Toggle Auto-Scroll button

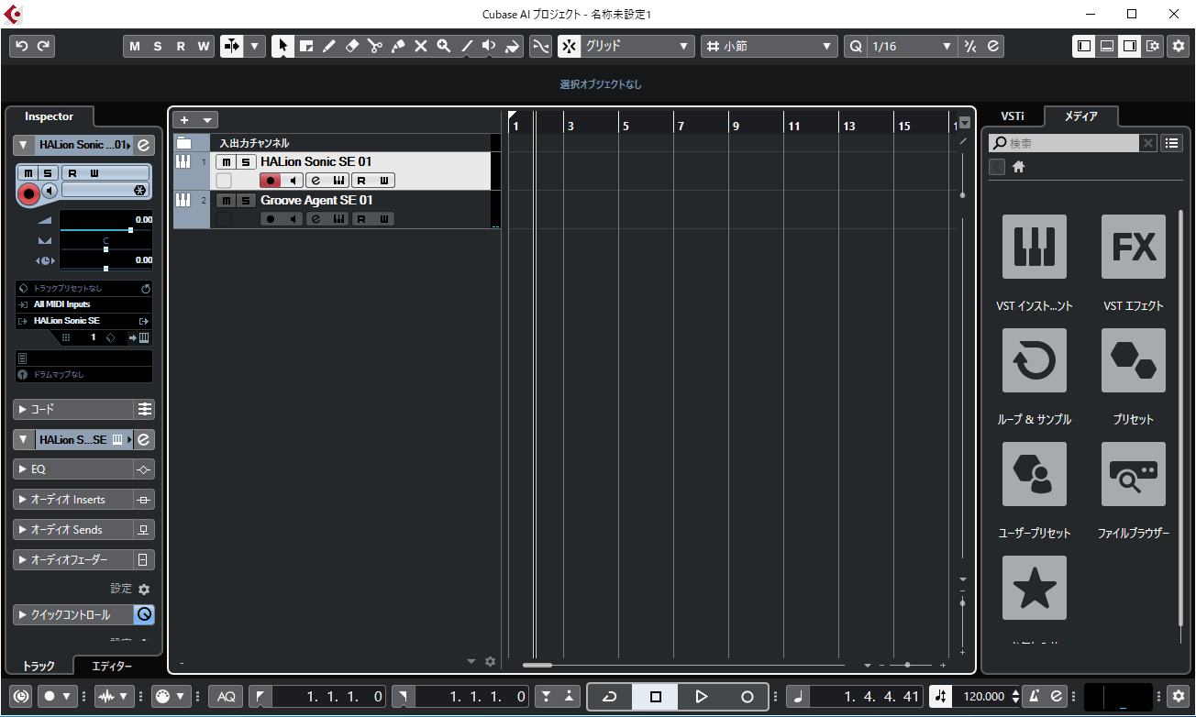click(232, 46)
